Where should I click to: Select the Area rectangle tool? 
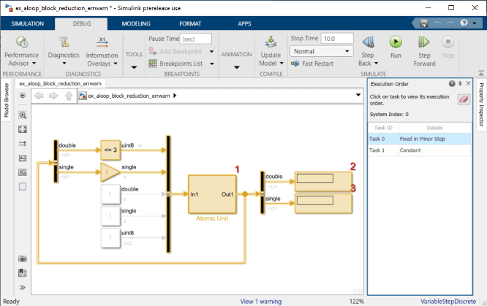(x=23, y=186)
